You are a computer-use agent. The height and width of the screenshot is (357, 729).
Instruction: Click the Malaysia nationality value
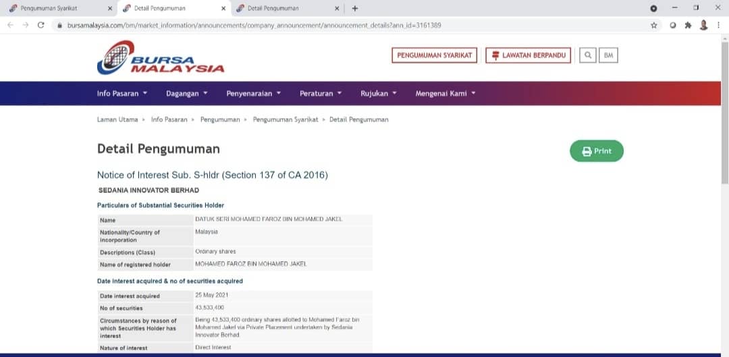[x=207, y=231]
